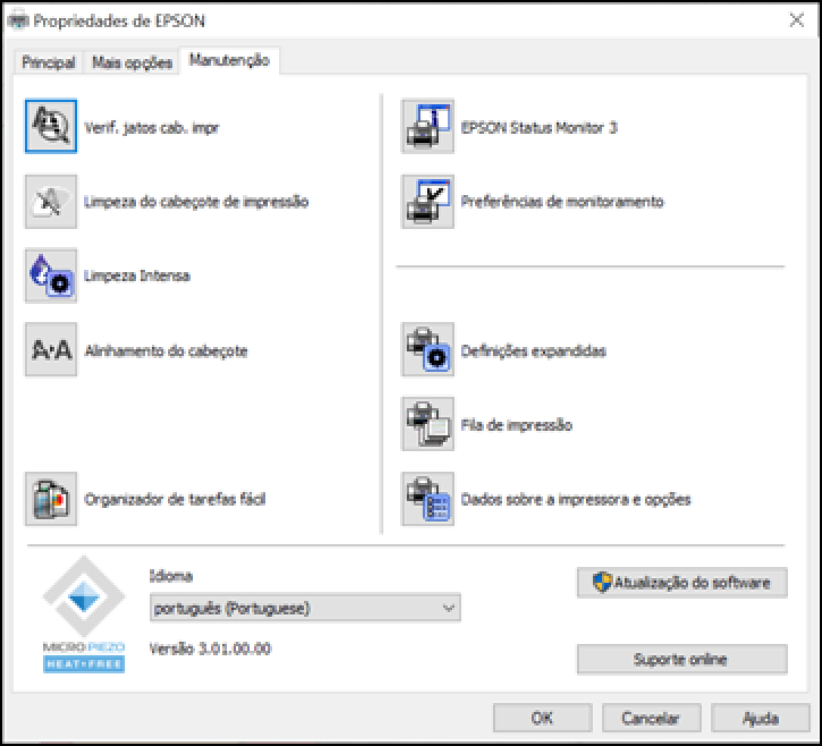Click the 'Organizador de tarefas fácil' label
The width and height of the screenshot is (822, 746).
(x=175, y=500)
